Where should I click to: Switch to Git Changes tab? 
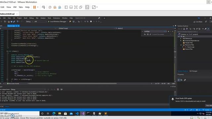pyautogui.click(x=193, y=71)
